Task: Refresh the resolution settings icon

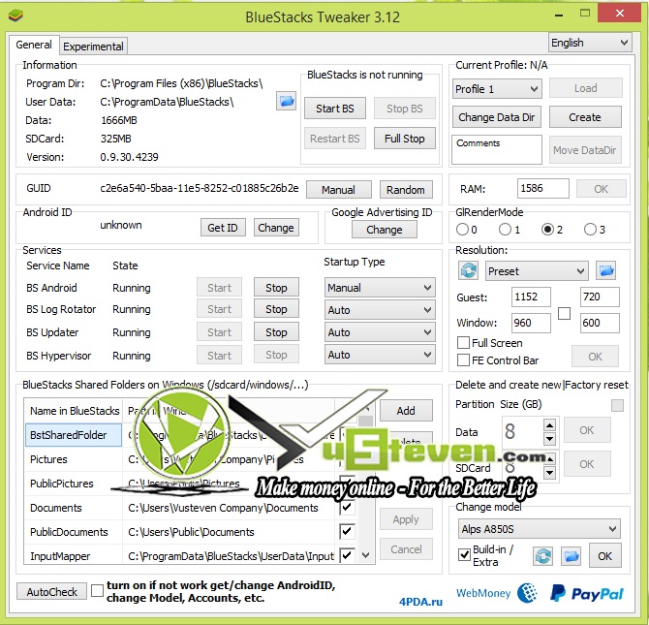Action: (x=468, y=271)
